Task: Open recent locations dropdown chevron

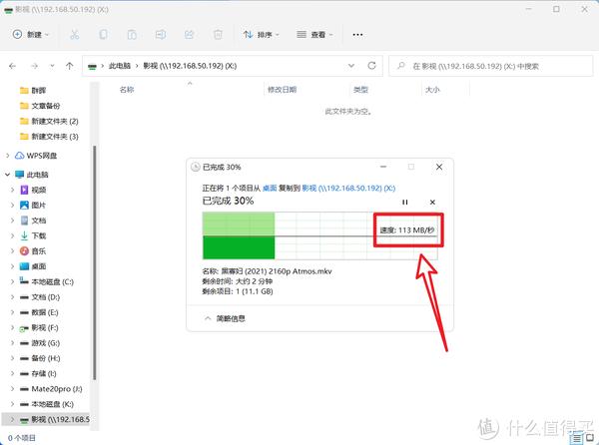Action: point(52,66)
